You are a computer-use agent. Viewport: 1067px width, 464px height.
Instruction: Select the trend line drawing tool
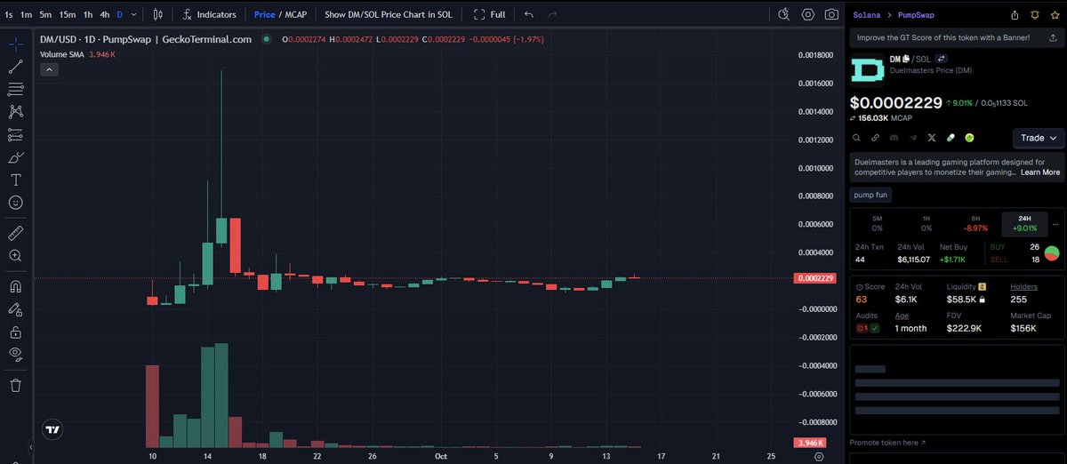(15, 67)
